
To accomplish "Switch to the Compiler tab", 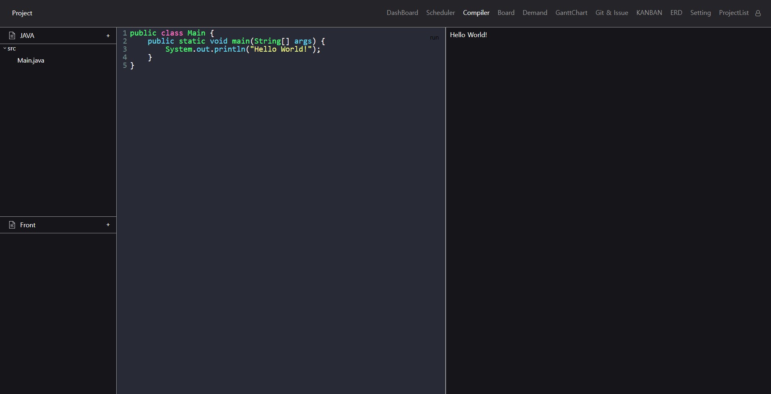I will point(476,13).
